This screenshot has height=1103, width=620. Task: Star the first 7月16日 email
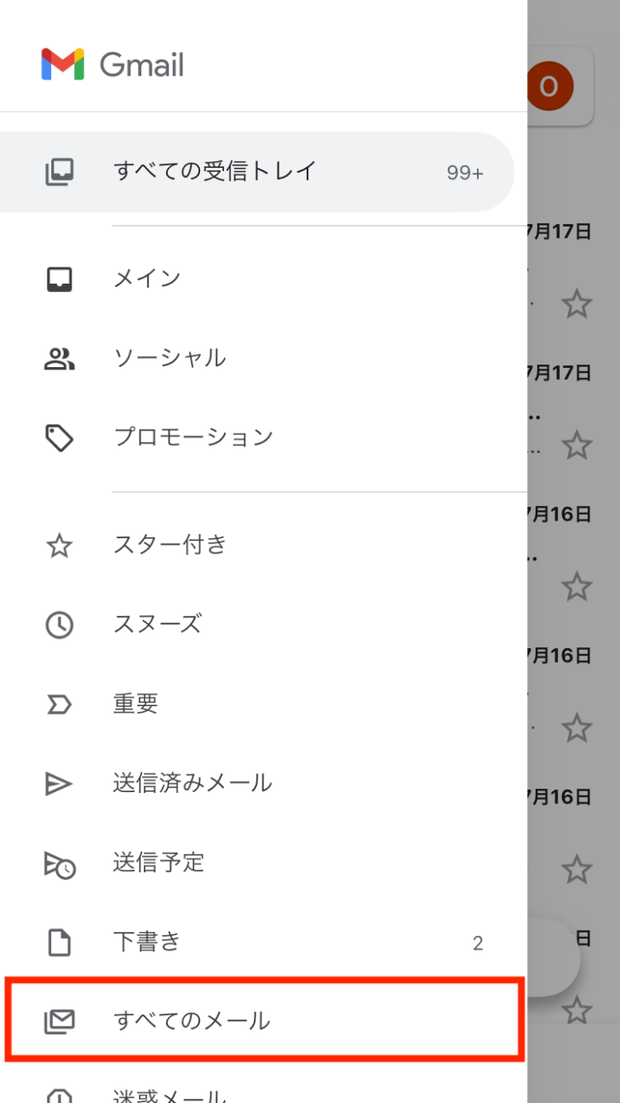pos(577,586)
